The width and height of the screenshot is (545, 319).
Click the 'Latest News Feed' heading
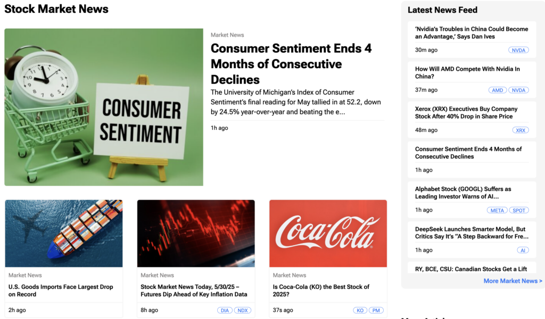point(442,10)
